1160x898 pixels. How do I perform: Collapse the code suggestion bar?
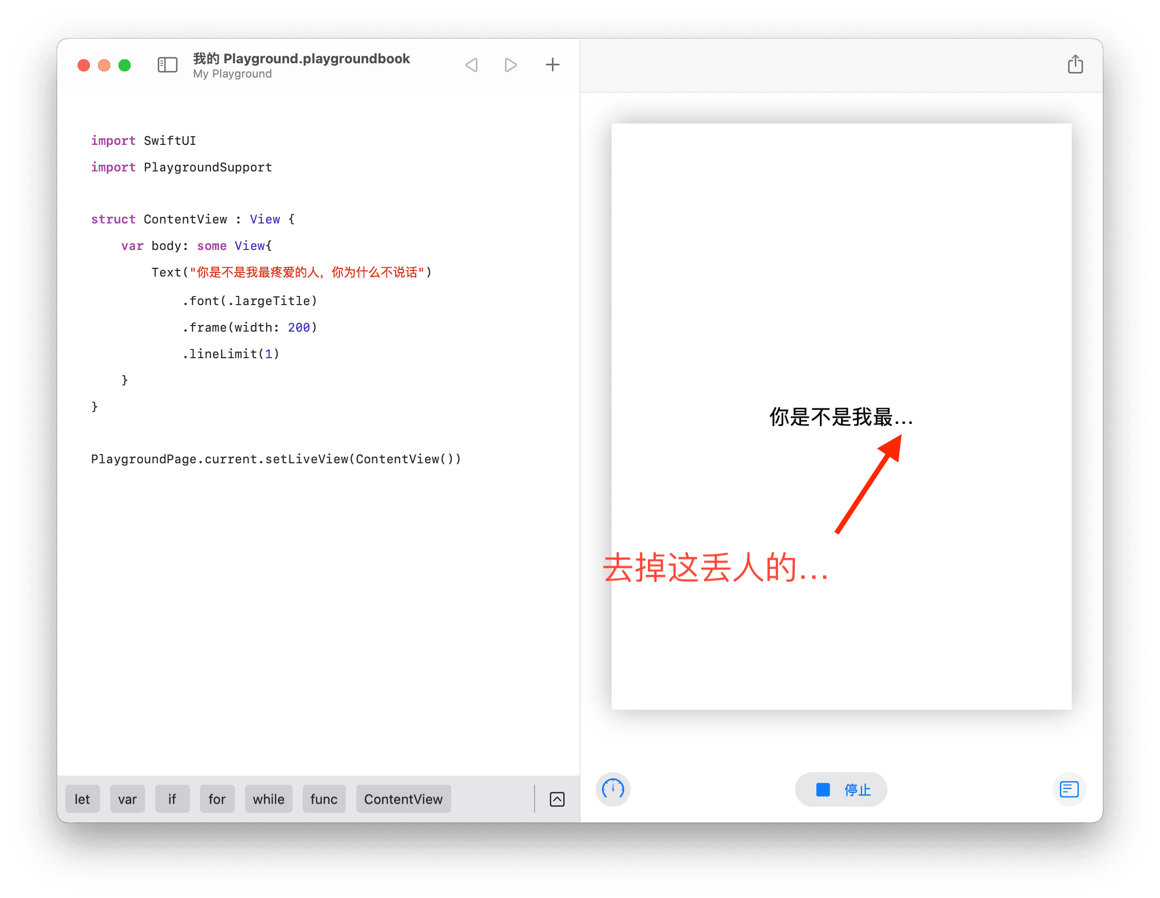click(x=556, y=799)
